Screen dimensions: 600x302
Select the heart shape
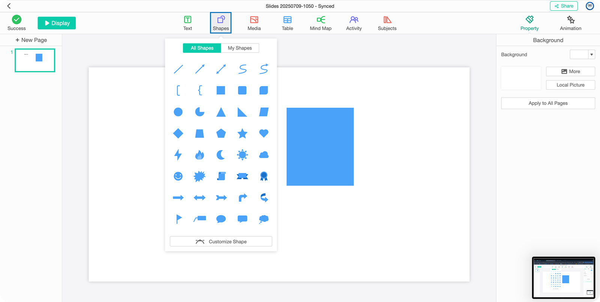264,133
